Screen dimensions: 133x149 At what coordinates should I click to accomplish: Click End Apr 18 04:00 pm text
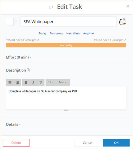[x=110, y=40]
